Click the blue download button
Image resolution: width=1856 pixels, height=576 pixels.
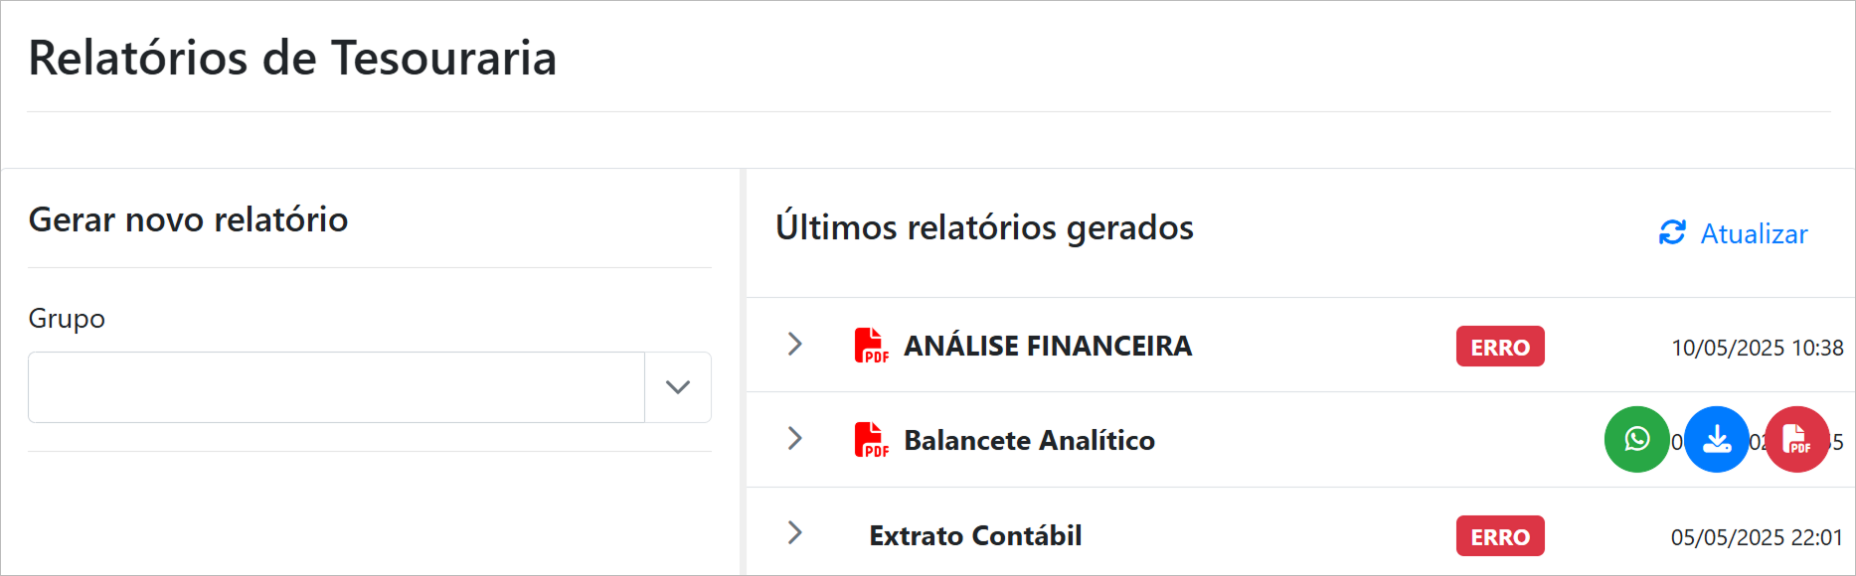pyautogui.click(x=1717, y=439)
